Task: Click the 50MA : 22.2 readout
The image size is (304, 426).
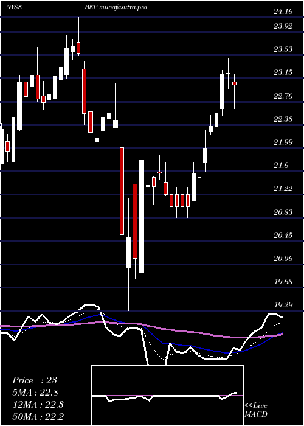Action: 38,416
